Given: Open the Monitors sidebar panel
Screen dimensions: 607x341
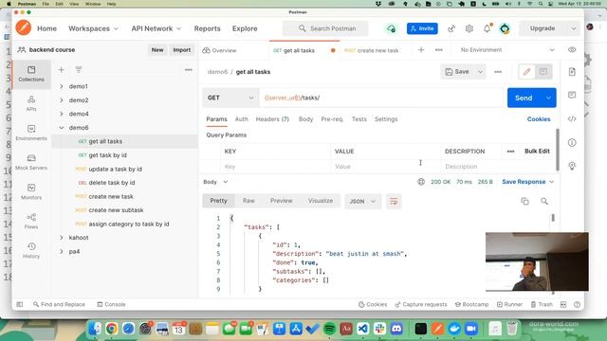Looking at the screenshot, I should click(x=31, y=191).
